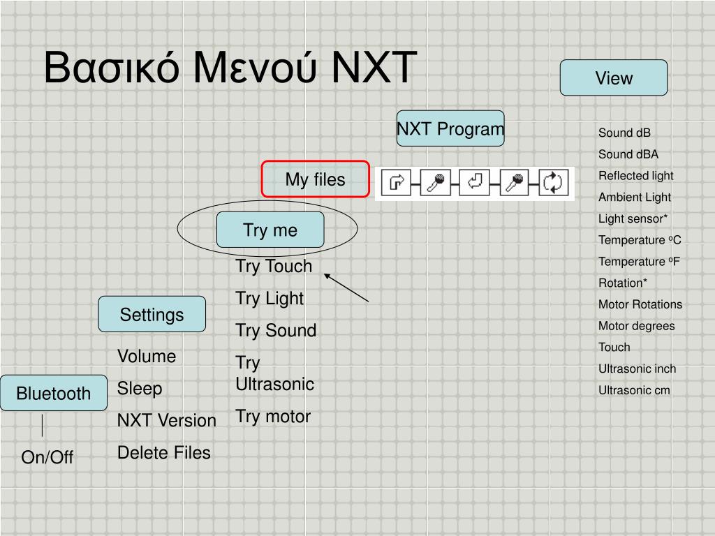The width and height of the screenshot is (715, 536).
Task: Open the View menu box
Action: (614, 77)
